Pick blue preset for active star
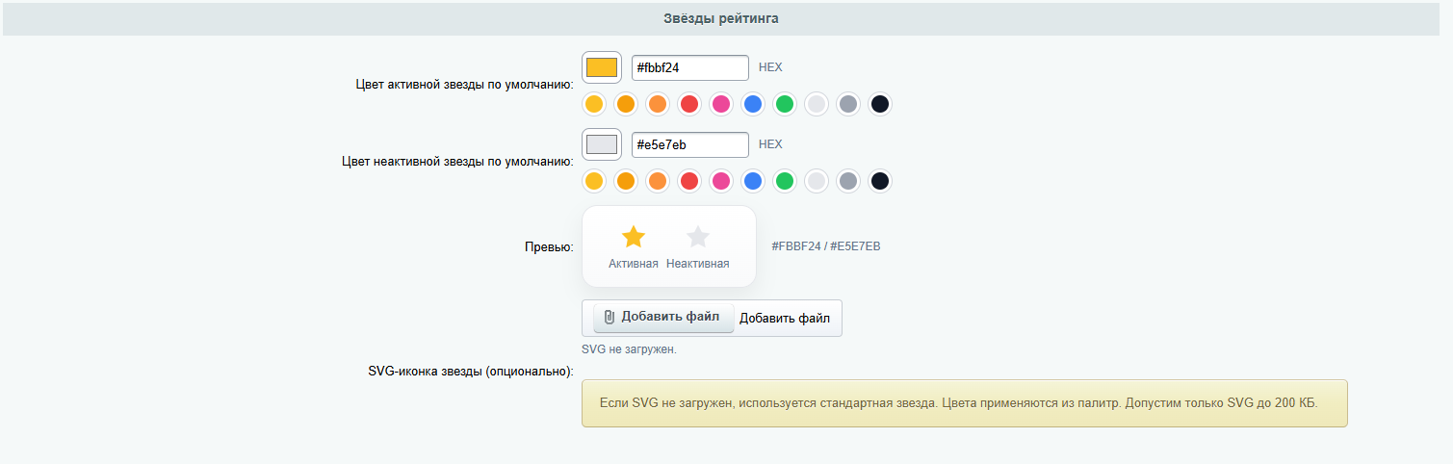This screenshot has height=464, width=1453. pos(753,104)
